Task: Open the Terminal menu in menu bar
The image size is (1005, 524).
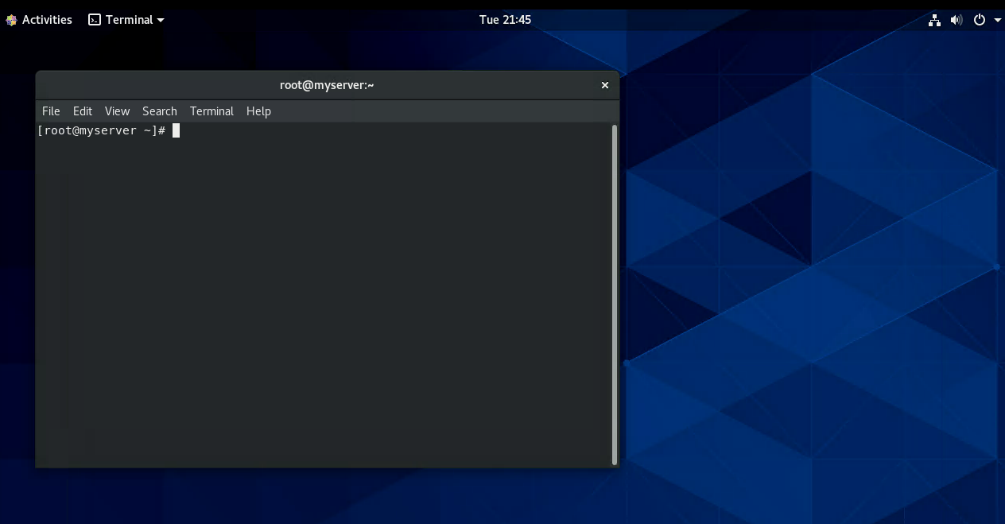Action: (211, 111)
